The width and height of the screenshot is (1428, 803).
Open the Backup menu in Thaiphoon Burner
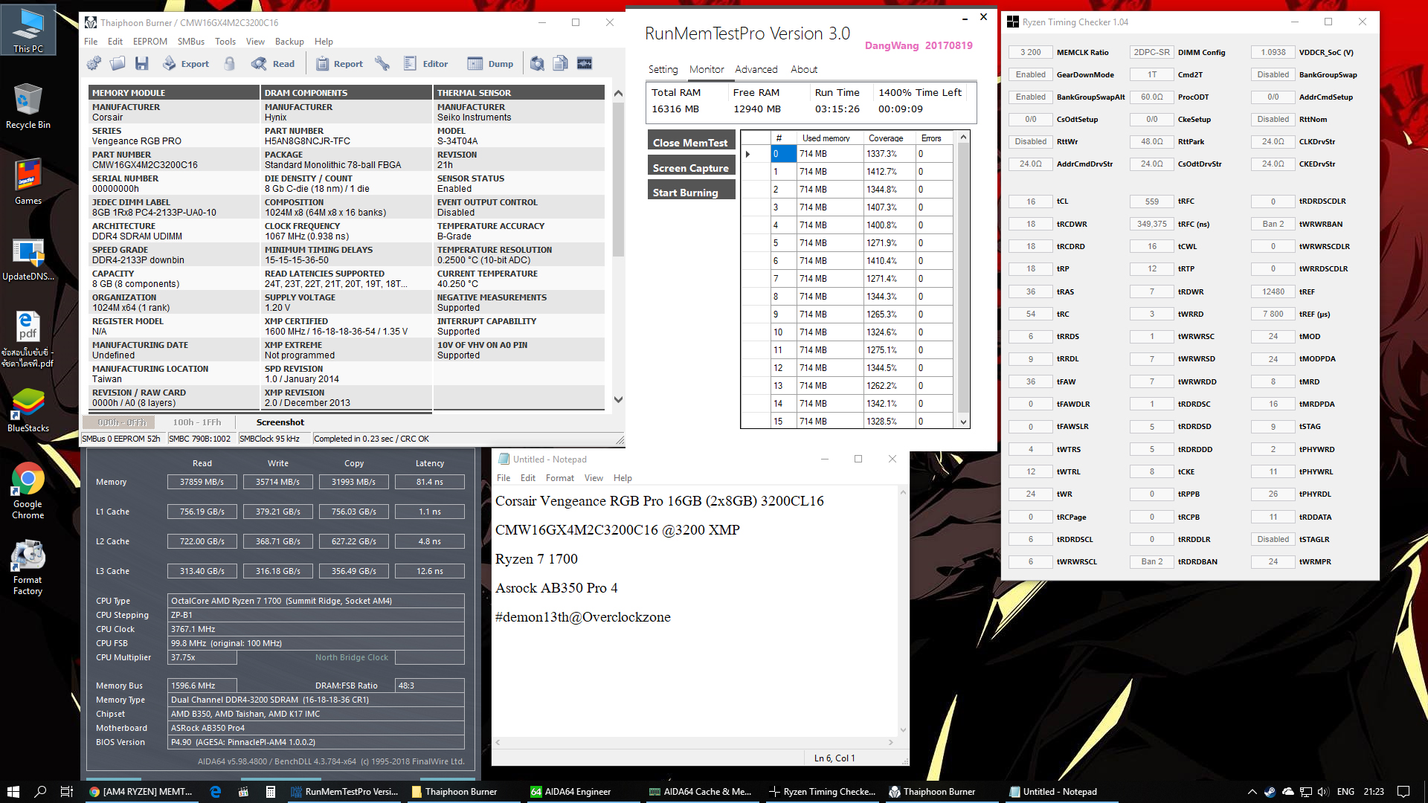click(x=289, y=42)
